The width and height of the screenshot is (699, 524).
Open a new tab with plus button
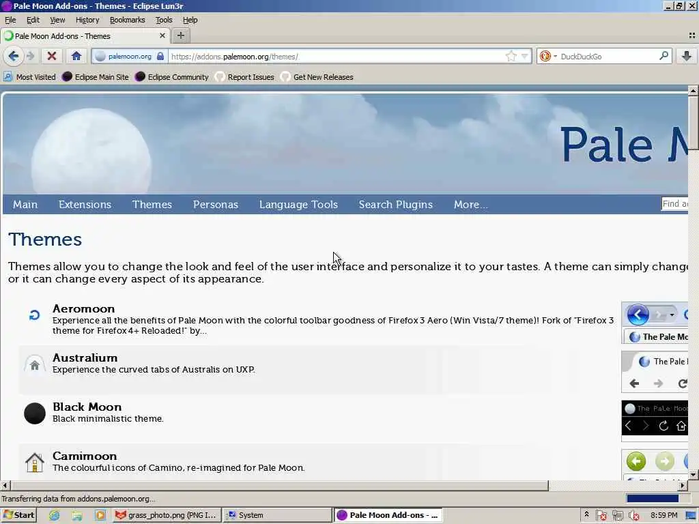pos(180,35)
